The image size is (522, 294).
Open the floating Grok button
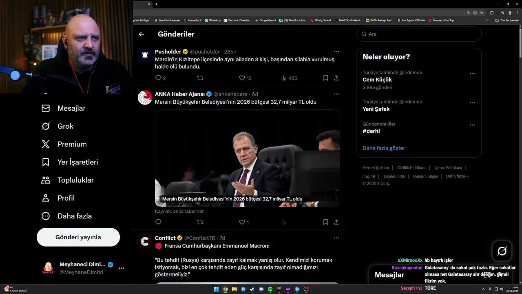coord(502,251)
